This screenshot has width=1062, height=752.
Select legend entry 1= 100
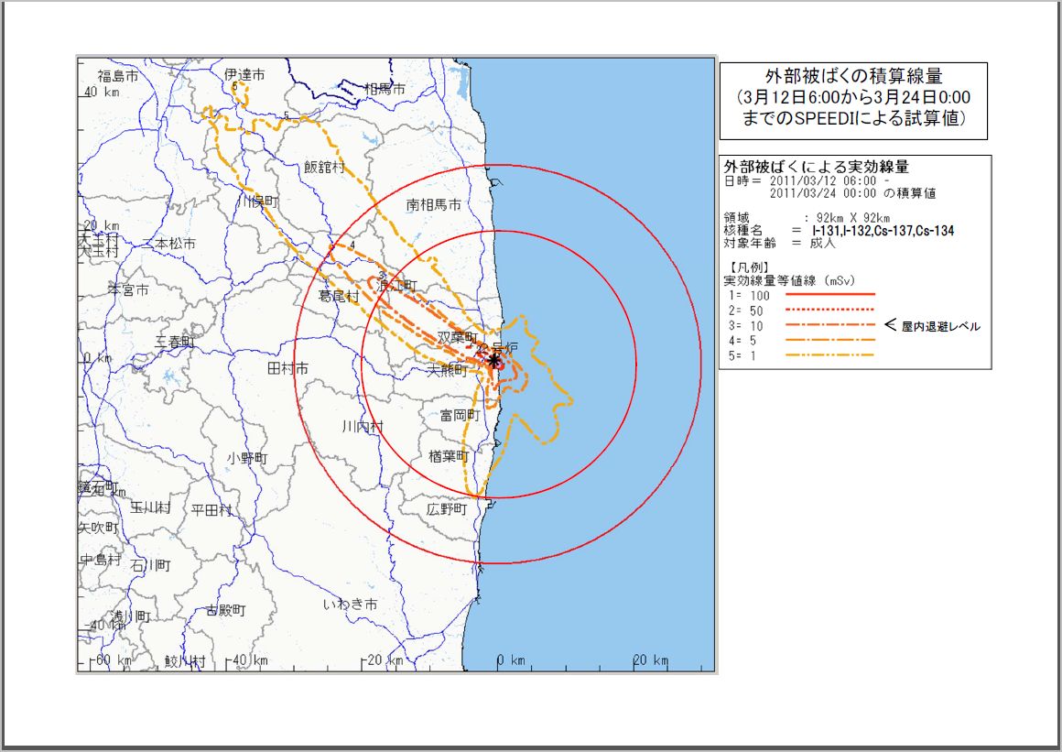tap(750, 295)
